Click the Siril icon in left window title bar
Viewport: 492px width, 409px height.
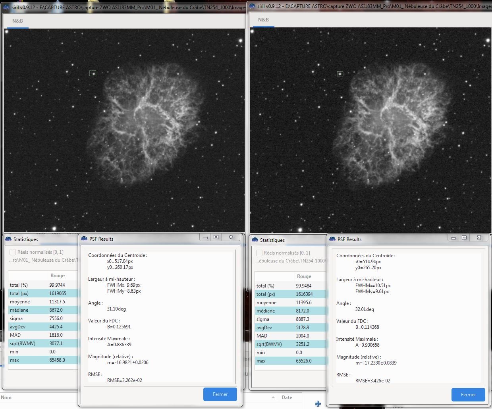tap(6, 7)
